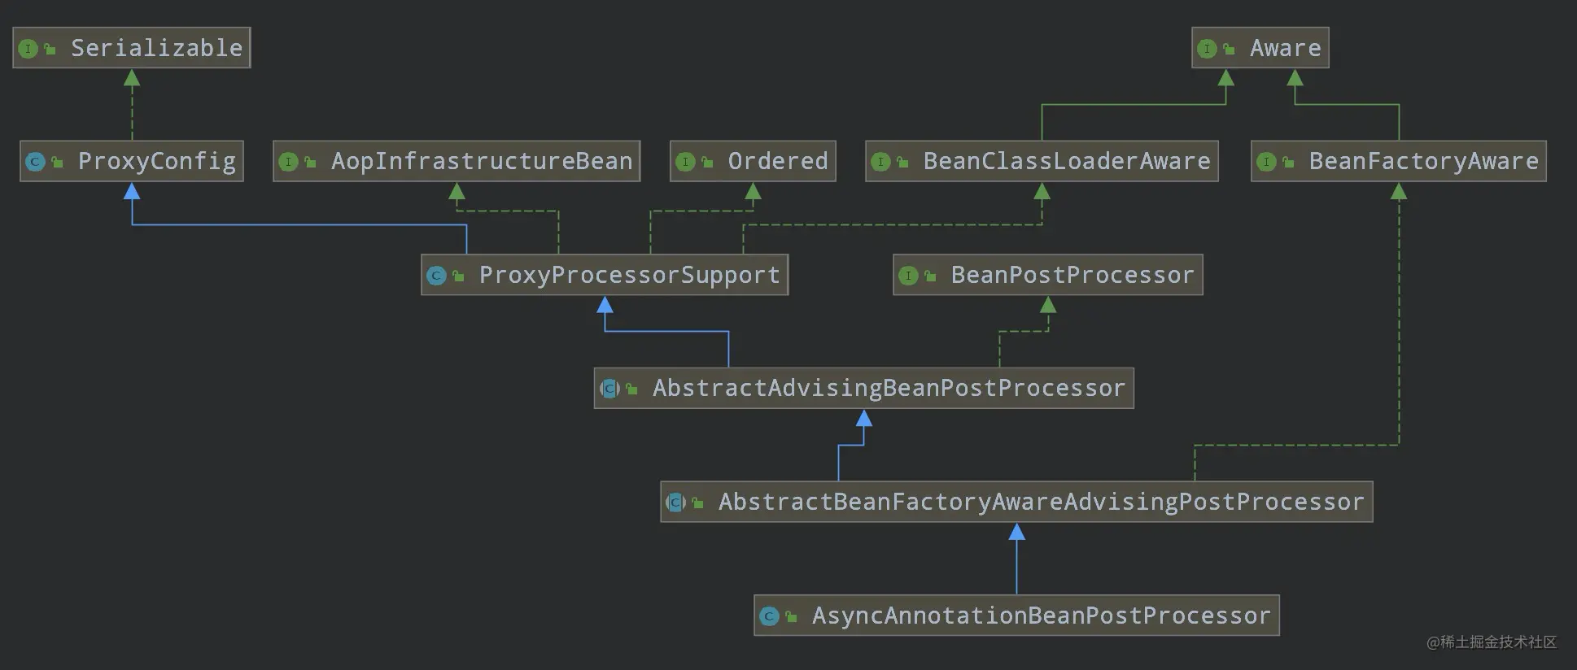Click the visibility lock icon next to Aware
Viewport: 1577px width, 670px height.
click(1229, 50)
